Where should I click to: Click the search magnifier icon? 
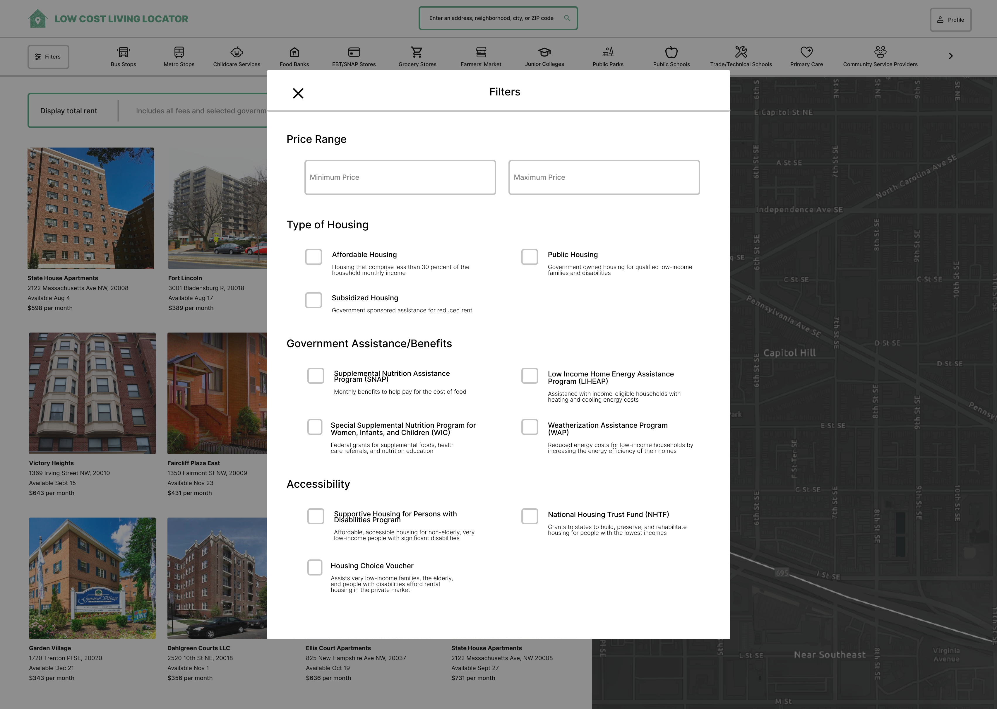coord(567,18)
